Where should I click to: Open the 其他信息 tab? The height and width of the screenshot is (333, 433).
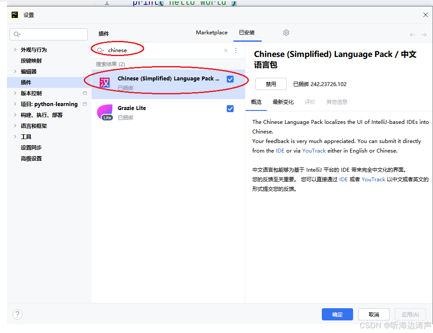[x=337, y=102]
